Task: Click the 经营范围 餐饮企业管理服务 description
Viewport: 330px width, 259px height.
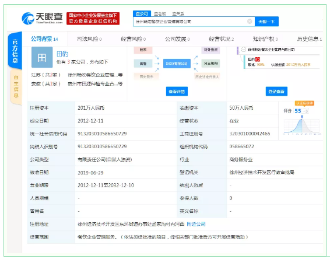Action: [x=163, y=237]
